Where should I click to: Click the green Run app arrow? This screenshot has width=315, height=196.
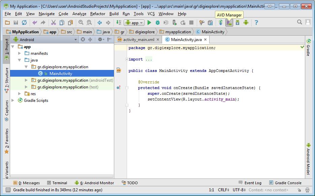click(x=149, y=23)
